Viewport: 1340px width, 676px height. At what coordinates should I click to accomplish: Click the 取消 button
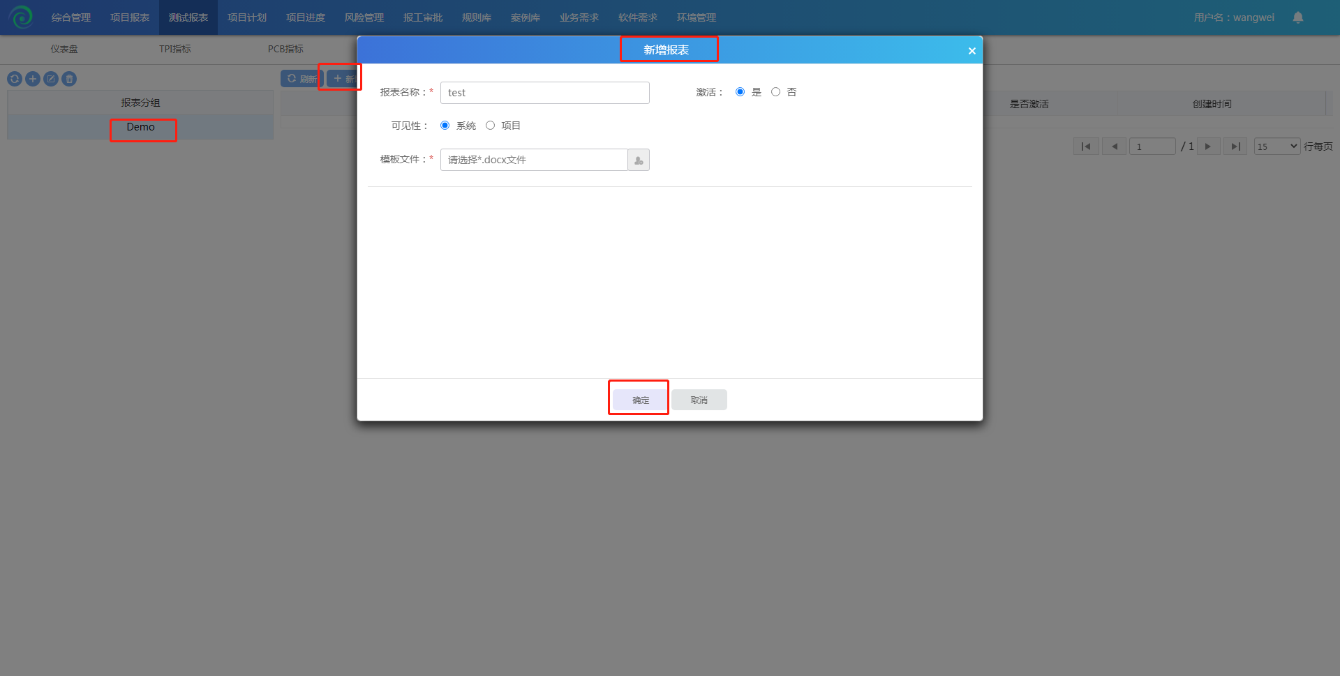pos(699,400)
